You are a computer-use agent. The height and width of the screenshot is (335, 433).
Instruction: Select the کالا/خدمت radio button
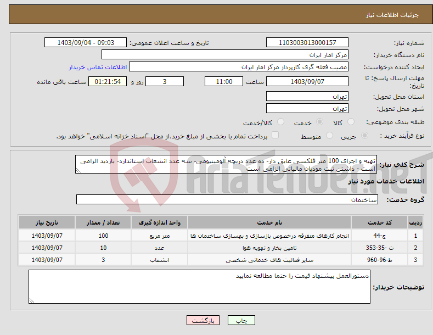coord(280,122)
